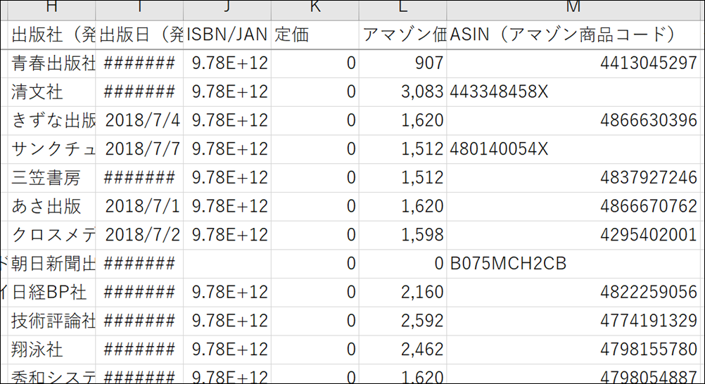This screenshot has width=705, height=384.
Task: Select the クロスメデ publisher cell
Action: 51,235
